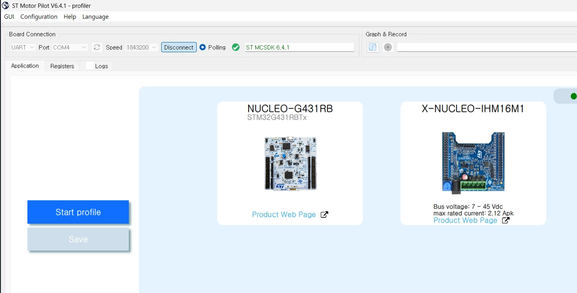Open X-NUCLEO-IHM16M1 Product Web Page link
The image size is (577, 293).
465,220
